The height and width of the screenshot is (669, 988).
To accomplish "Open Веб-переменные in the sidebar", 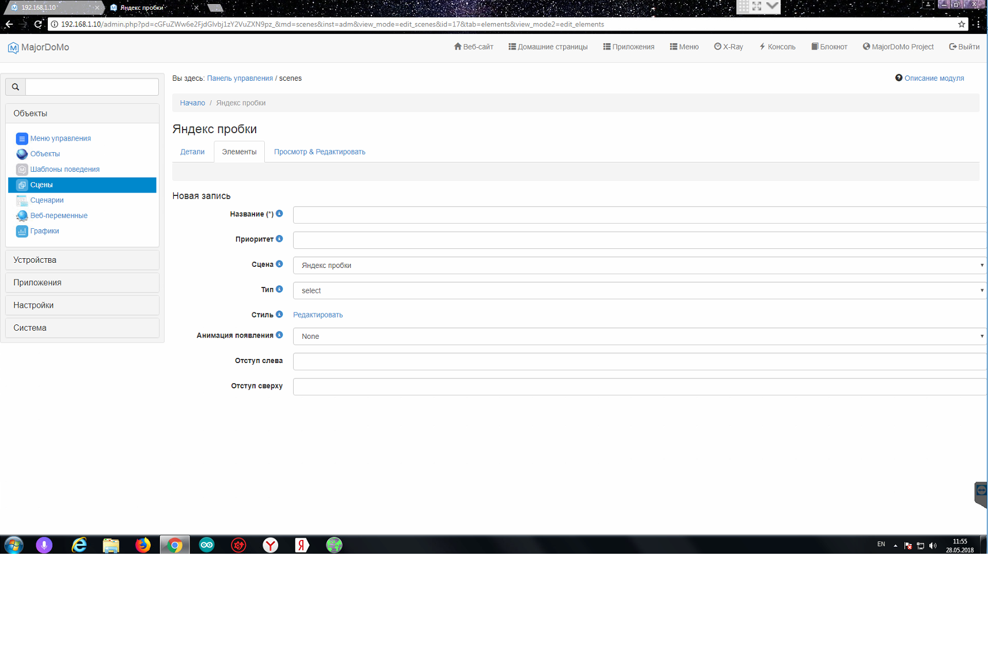I will pyautogui.click(x=59, y=216).
